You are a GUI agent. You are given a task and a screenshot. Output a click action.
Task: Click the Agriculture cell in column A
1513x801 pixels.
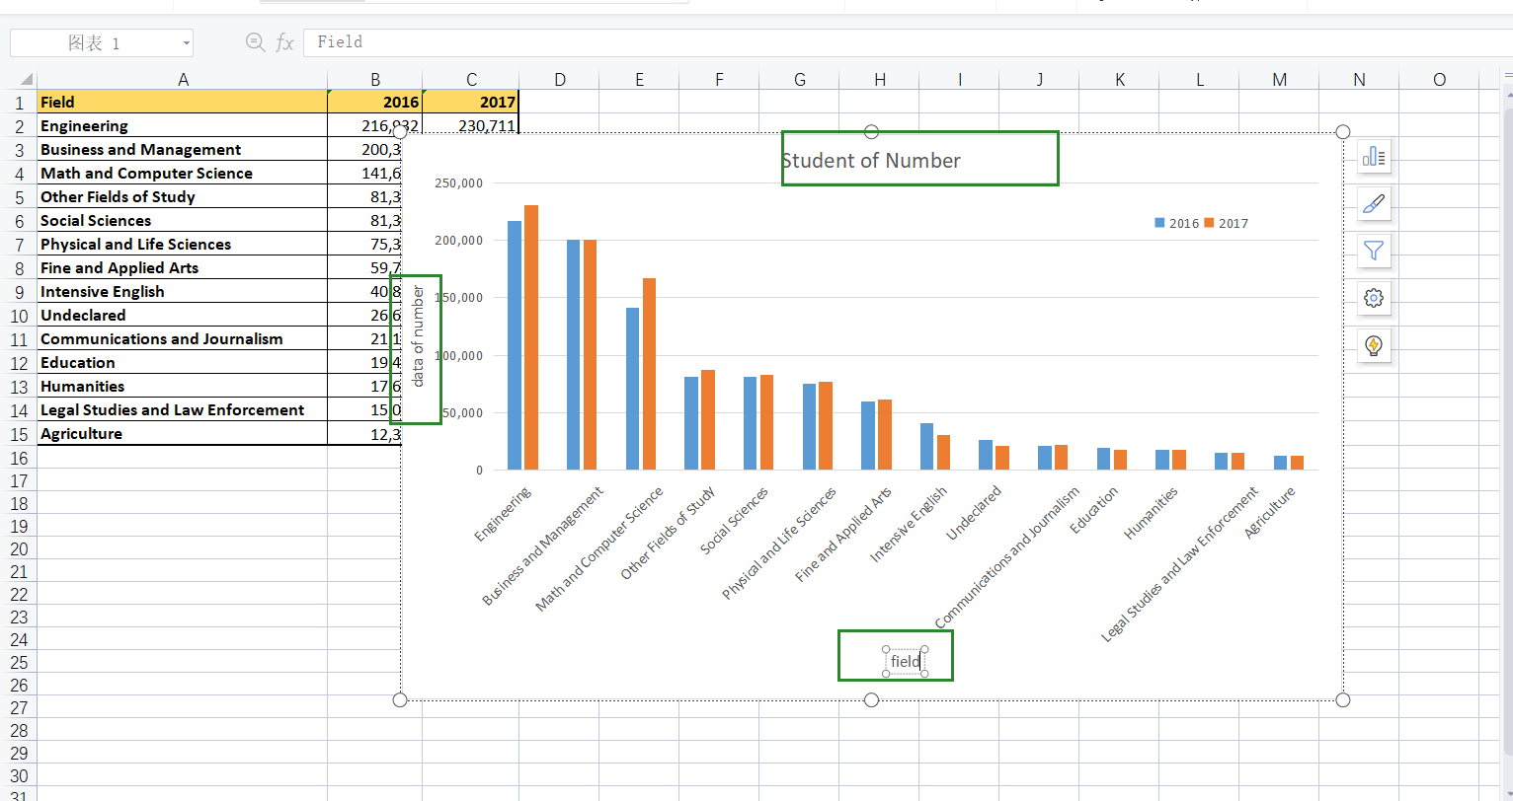click(183, 433)
